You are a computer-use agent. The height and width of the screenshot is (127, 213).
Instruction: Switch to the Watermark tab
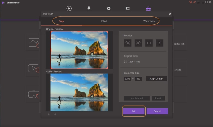click(x=149, y=21)
